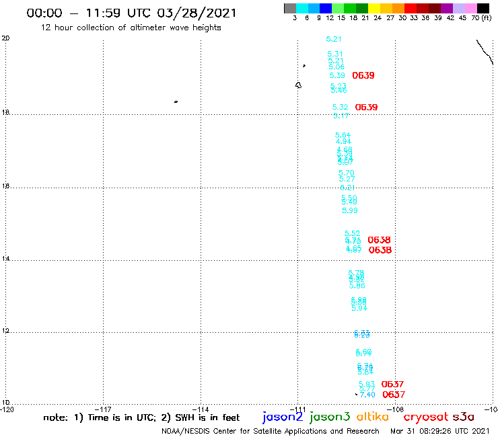
Task: Click the light green swatch above 15
Action: (x=338, y=8)
